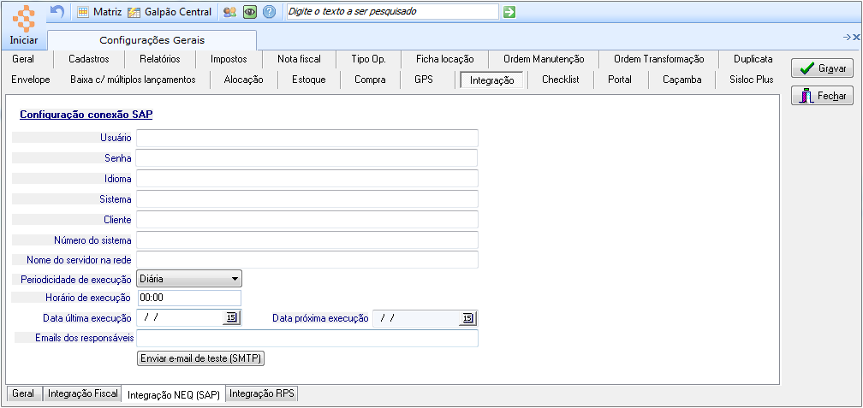The width and height of the screenshot is (863, 408).
Task: Click the Configuração conexão SAP heading
Action: 86,115
